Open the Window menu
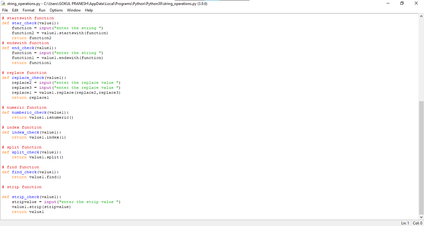The width and height of the screenshot is (424, 226). (74, 10)
